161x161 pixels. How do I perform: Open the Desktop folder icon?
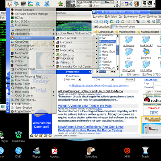[x=146, y=54]
